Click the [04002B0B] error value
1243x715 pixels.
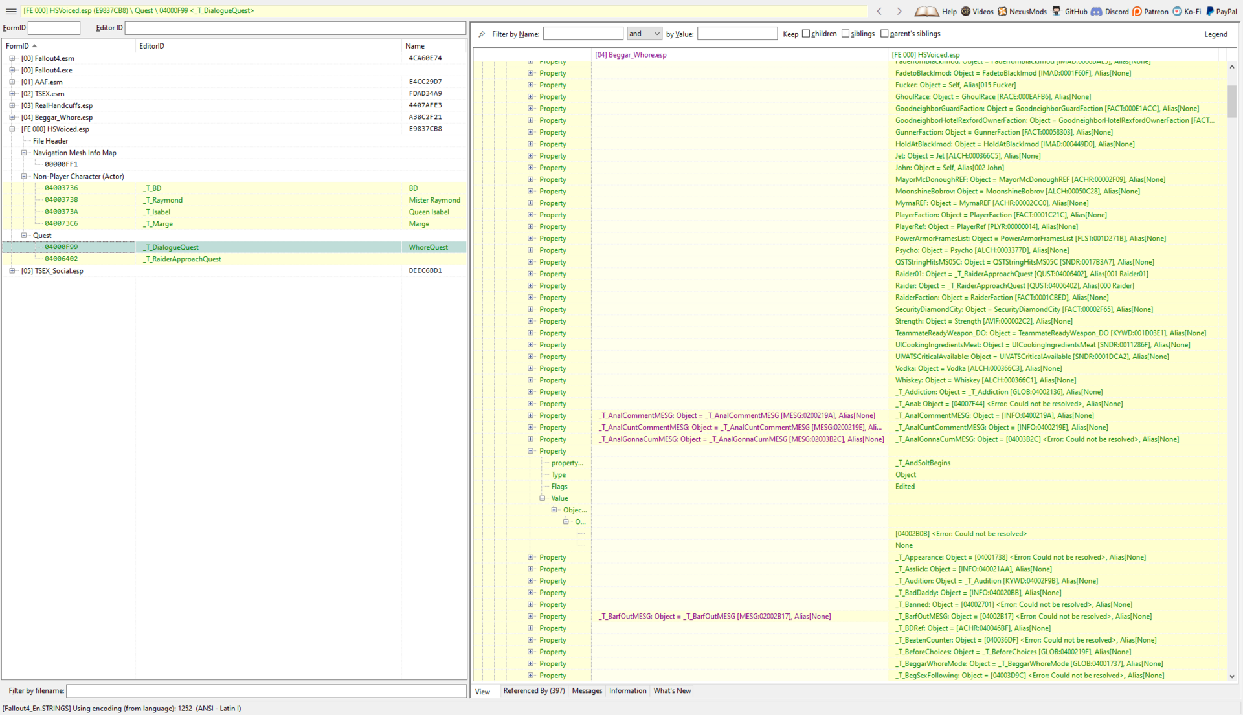(961, 534)
